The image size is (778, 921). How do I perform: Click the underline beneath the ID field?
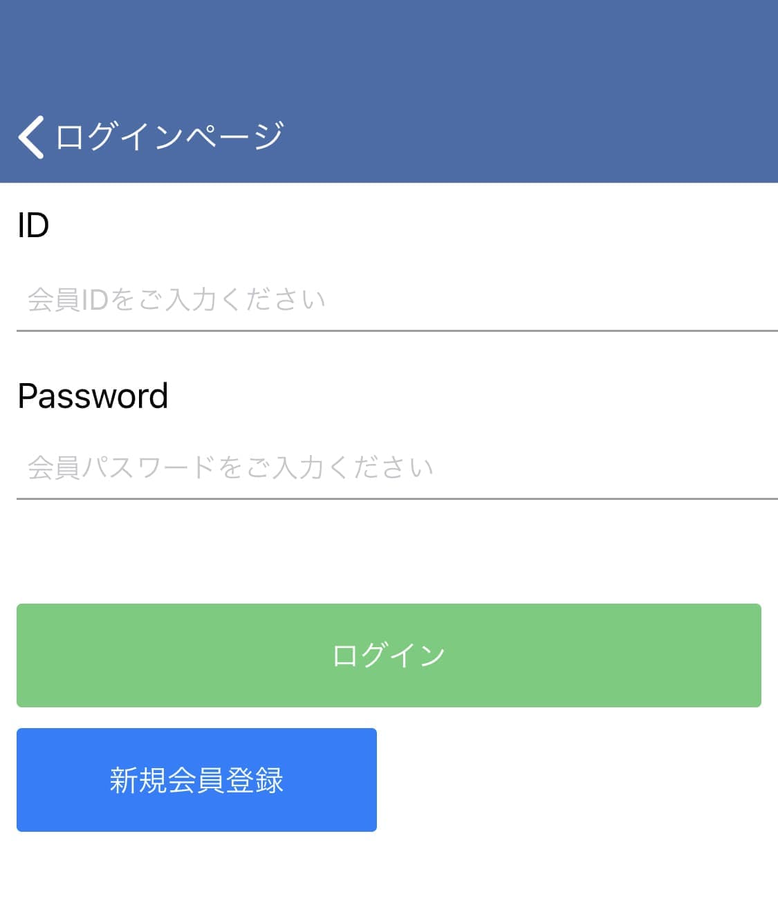point(397,331)
